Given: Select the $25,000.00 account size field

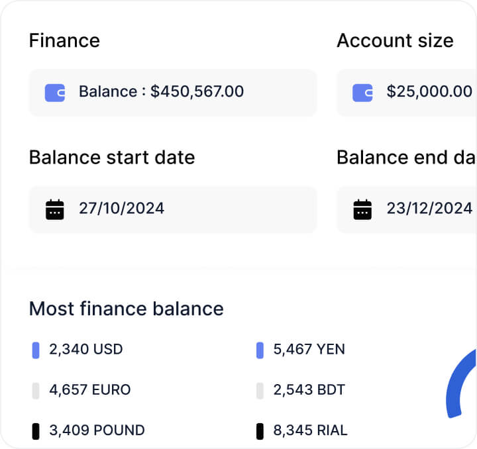Looking at the screenshot, I should 407,93.
